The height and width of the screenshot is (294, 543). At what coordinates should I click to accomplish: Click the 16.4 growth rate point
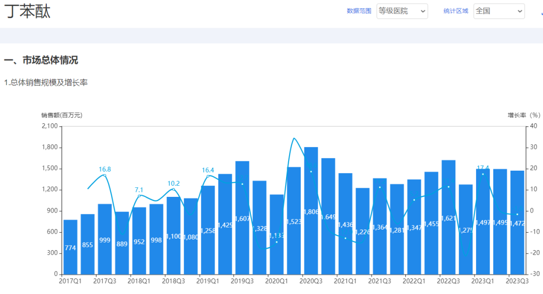(208, 176)
